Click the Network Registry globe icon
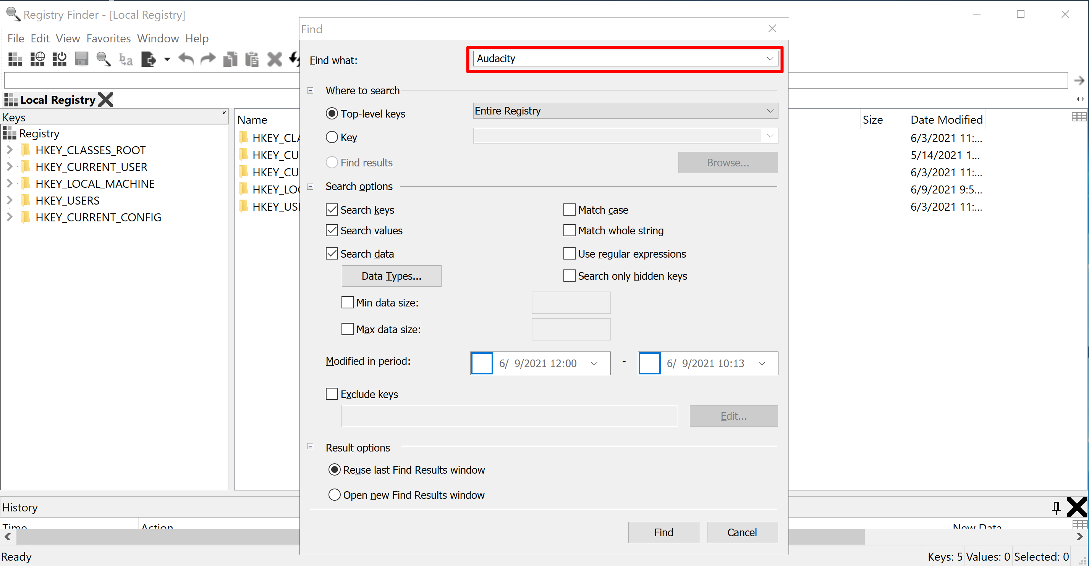 [37, 59]
